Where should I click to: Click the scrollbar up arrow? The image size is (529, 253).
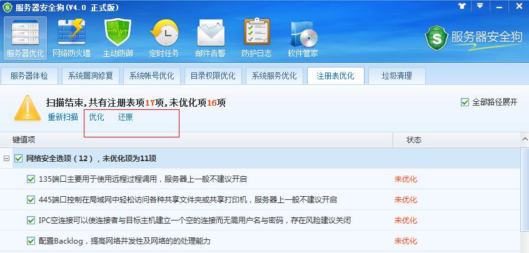point(525,139)
